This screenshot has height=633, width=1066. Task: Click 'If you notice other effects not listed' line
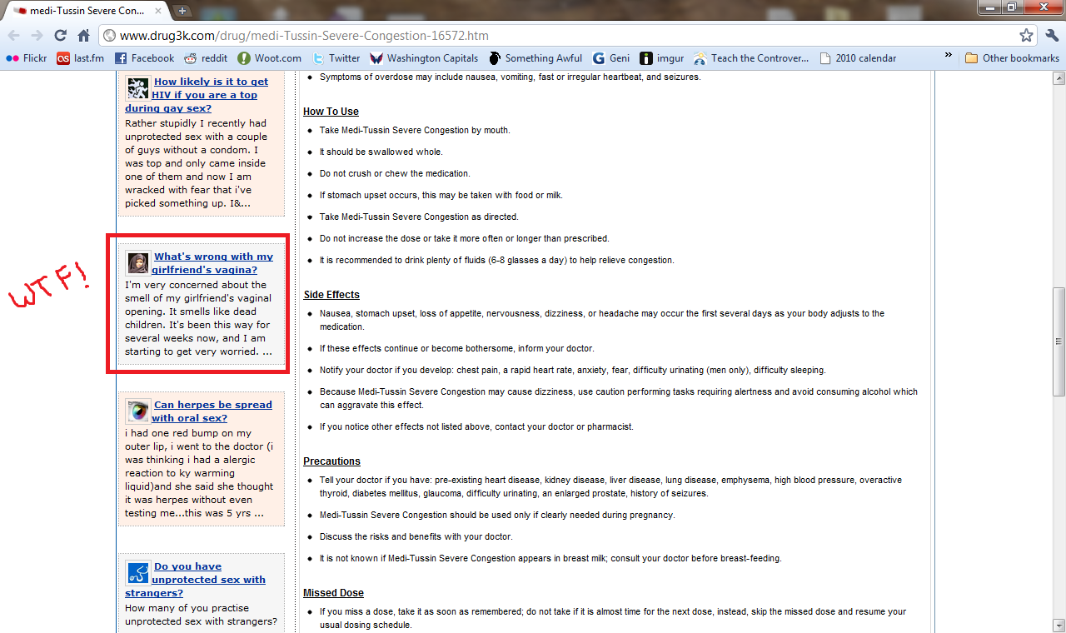click(x=476, y=426)
